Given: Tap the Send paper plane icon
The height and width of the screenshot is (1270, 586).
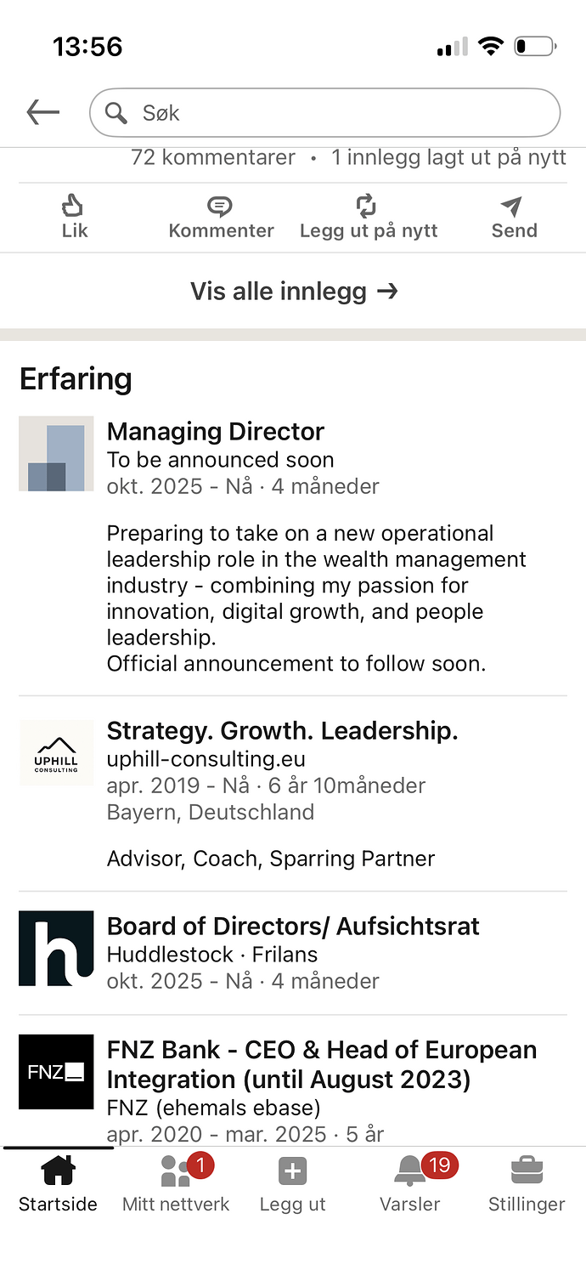Looking at the screenshot, I should pyautogui.click(x=512, y=207).
